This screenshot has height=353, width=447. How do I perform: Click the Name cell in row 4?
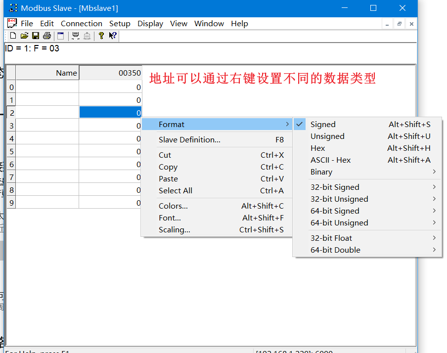pyautogui.click(x=47, y=138)
